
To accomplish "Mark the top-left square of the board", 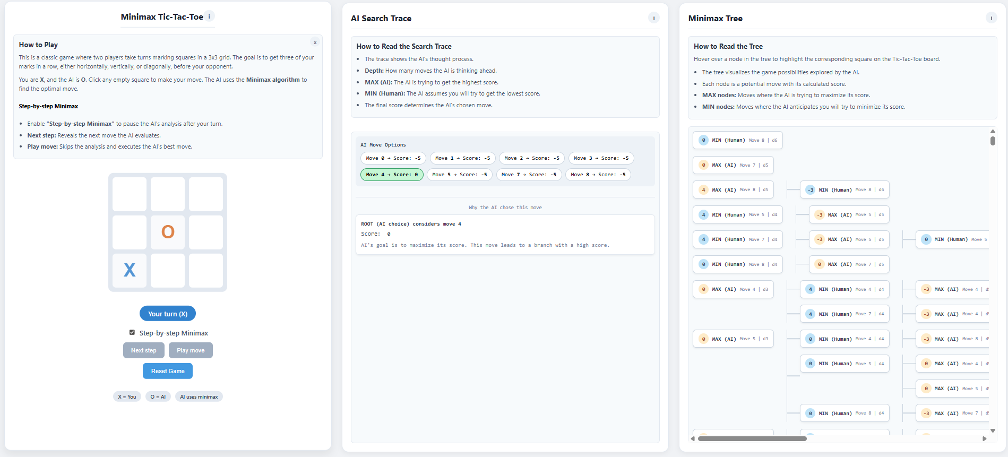I will (x=130, y=194).
